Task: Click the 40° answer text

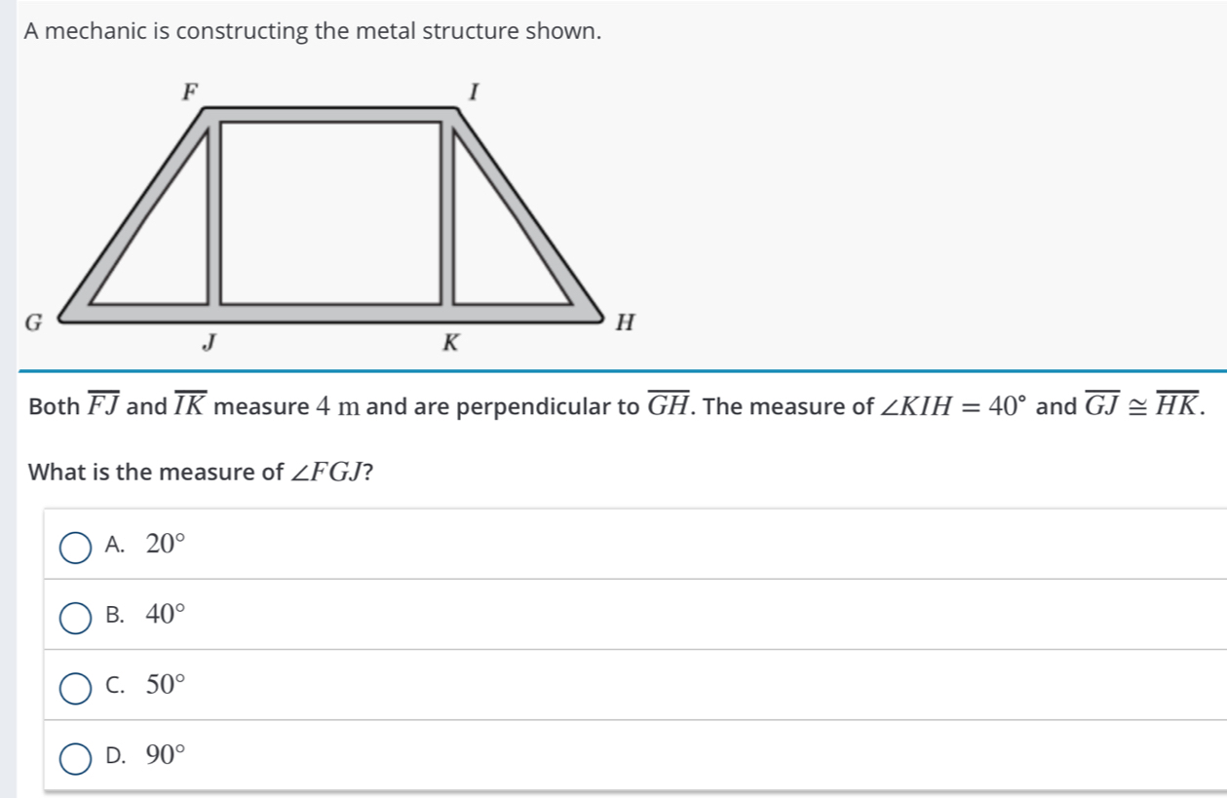Action: [165, 615]
